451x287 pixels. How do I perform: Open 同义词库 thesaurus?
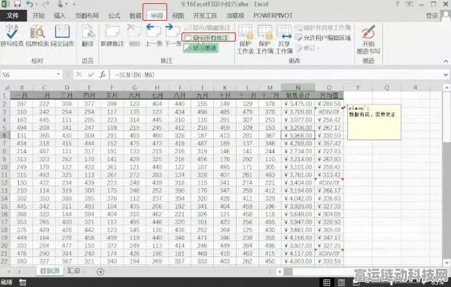click(x=62, y=36)
